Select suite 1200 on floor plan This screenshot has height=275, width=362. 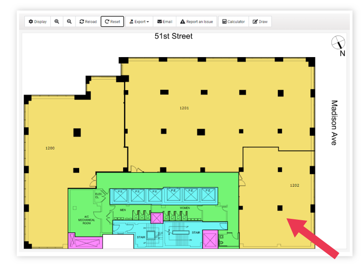pos(50,148)
